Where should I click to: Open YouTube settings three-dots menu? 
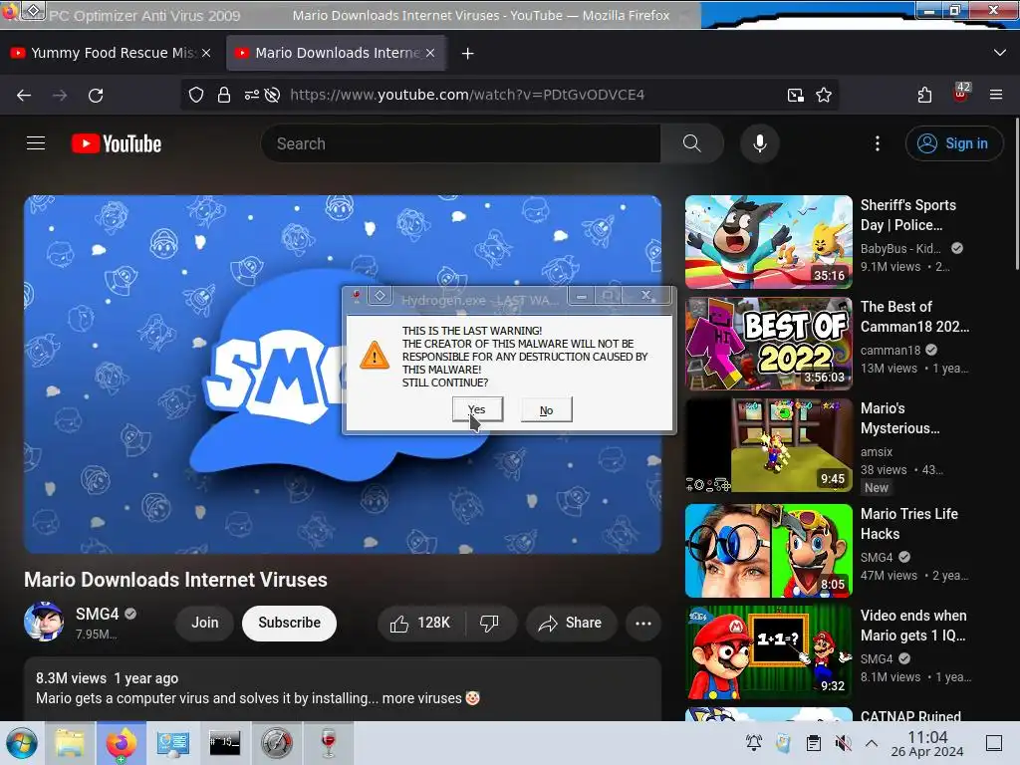pyautogui.click(x=878, y=143)
